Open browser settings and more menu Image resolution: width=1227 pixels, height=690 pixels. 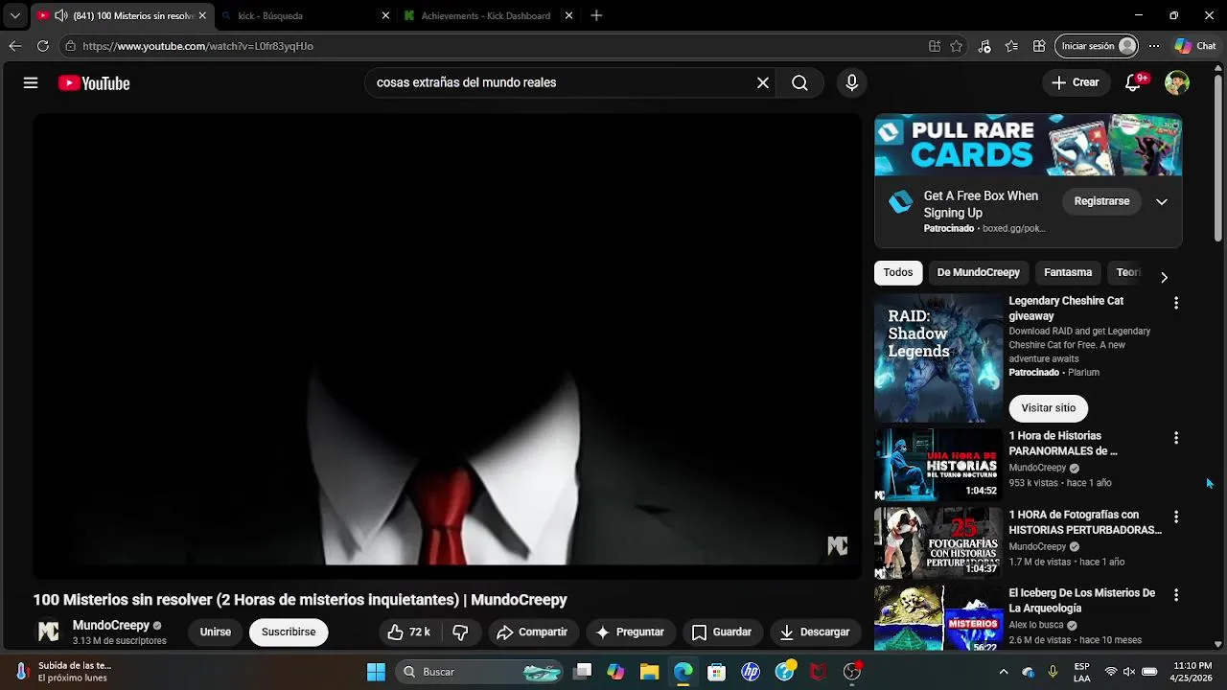click(1154, 46)
